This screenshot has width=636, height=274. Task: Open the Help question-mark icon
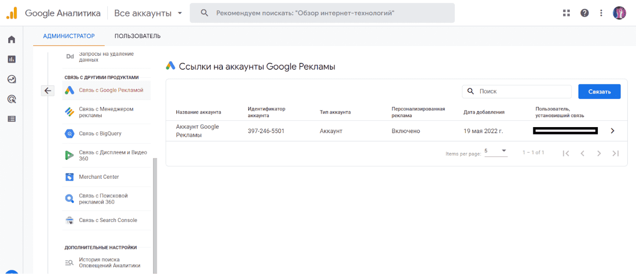tap(584, 13)
